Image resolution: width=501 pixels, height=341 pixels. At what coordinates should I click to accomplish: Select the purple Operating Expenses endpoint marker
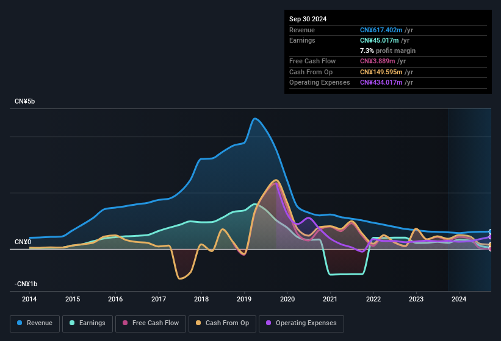tap(491, 237)
